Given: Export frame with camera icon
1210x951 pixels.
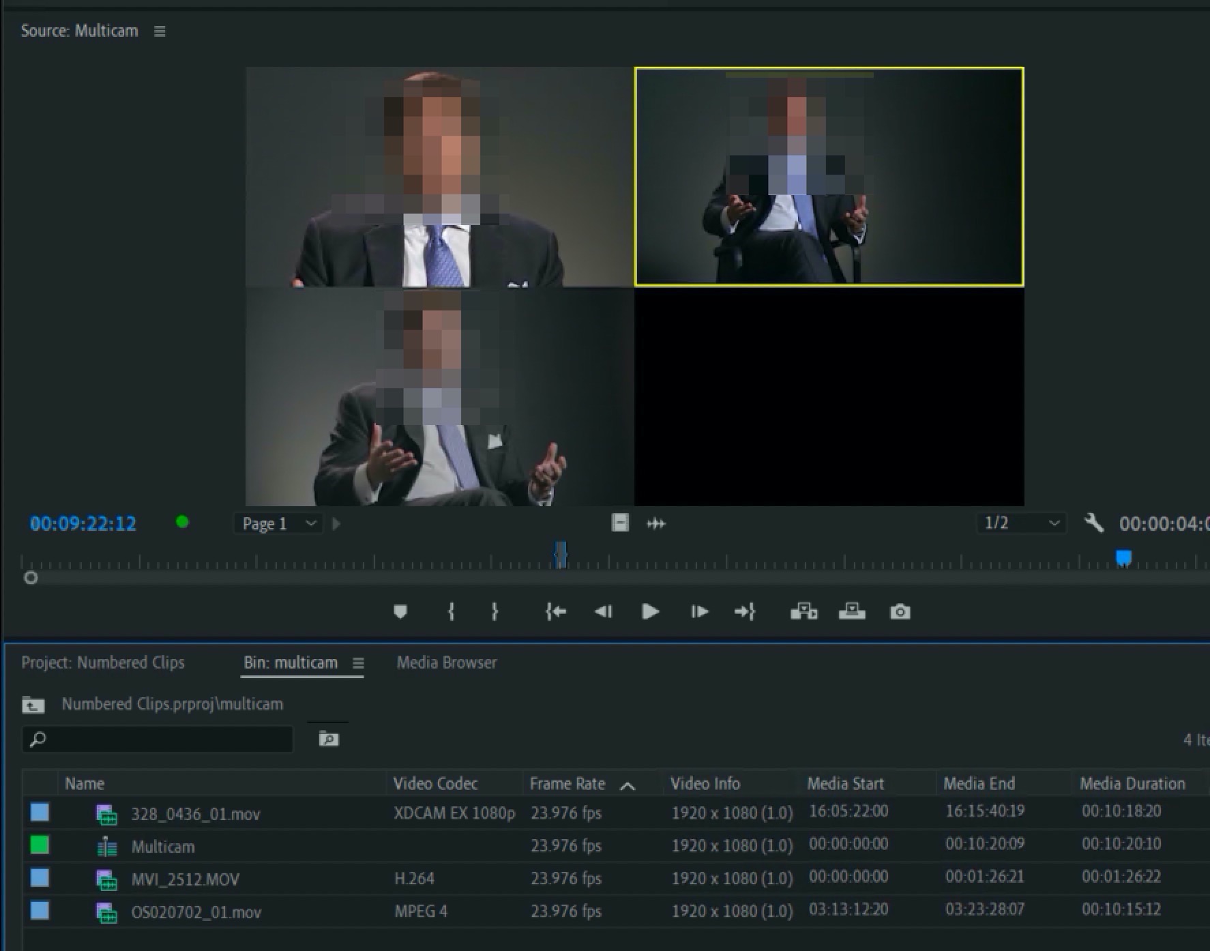Looking at the screenshot, I should tap(900, 612).
